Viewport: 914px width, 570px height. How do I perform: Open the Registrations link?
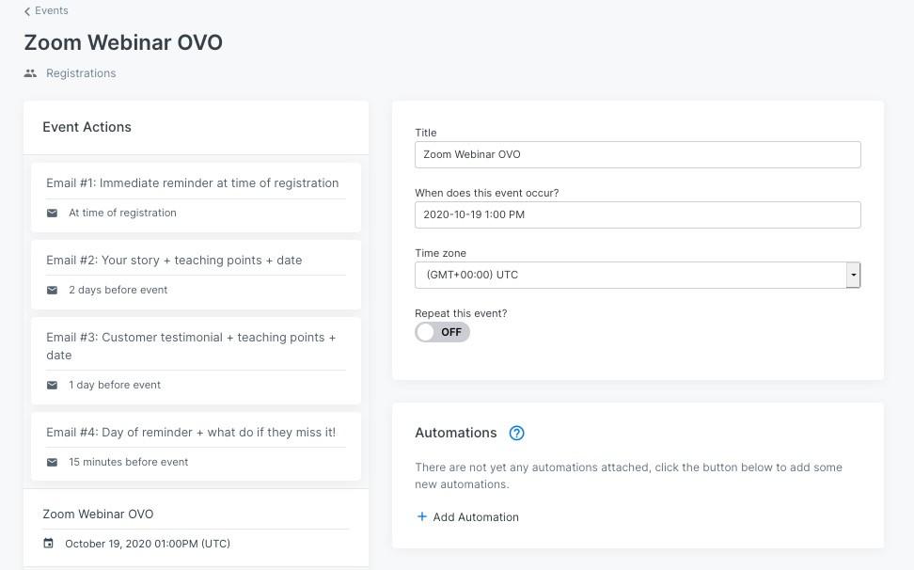81,73
